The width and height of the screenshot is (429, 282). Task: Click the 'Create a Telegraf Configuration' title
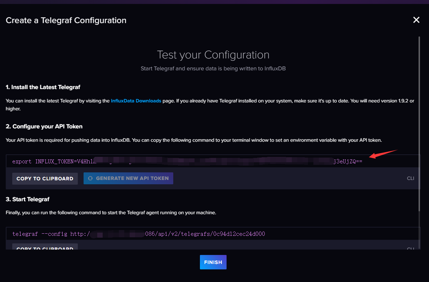[x=66, y=20]
